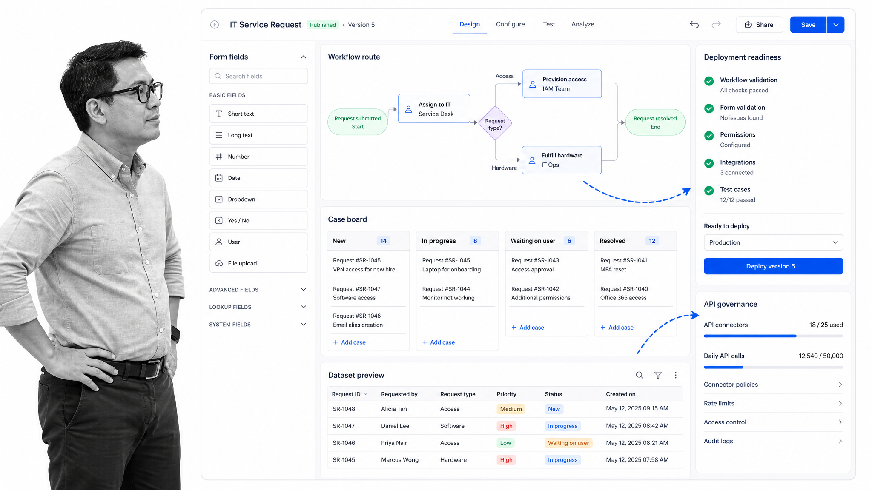Click the sort arrow beside Request ID

click(x=366, y=394)
